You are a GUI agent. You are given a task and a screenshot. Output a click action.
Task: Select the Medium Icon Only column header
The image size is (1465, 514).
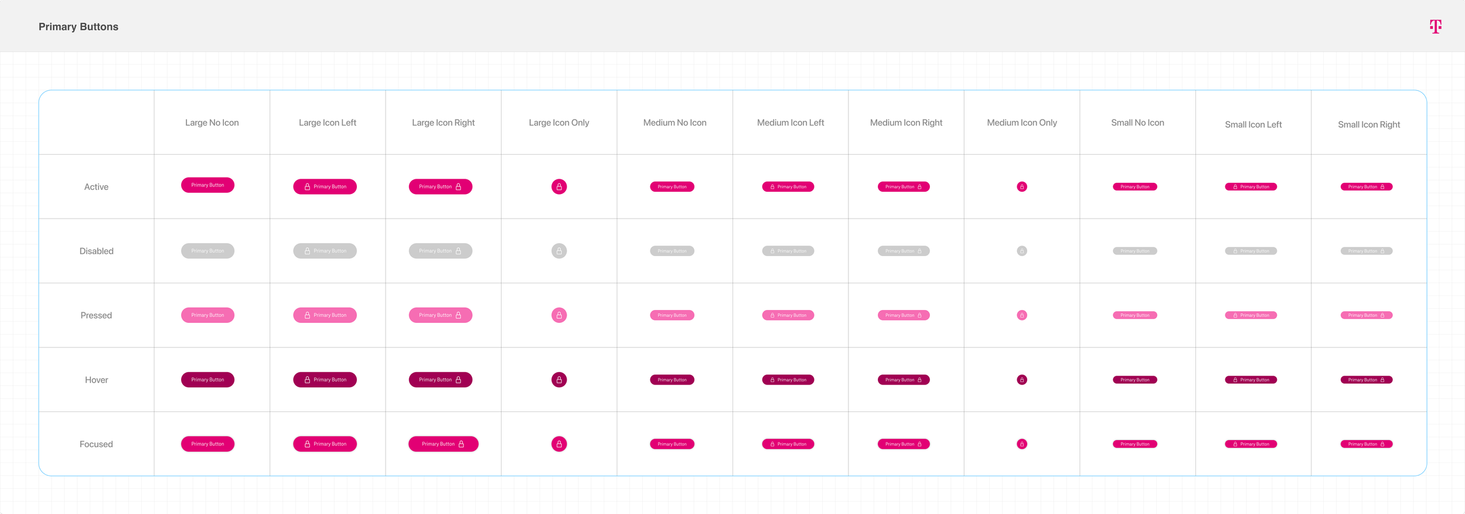(x=1022, y=122)
